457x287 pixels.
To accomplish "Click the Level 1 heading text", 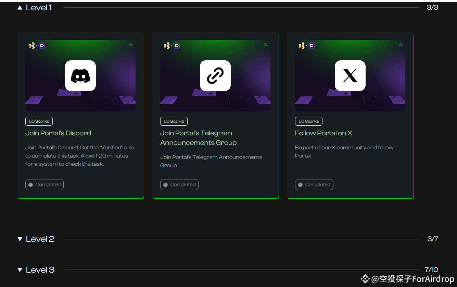I will coord(39,8).
